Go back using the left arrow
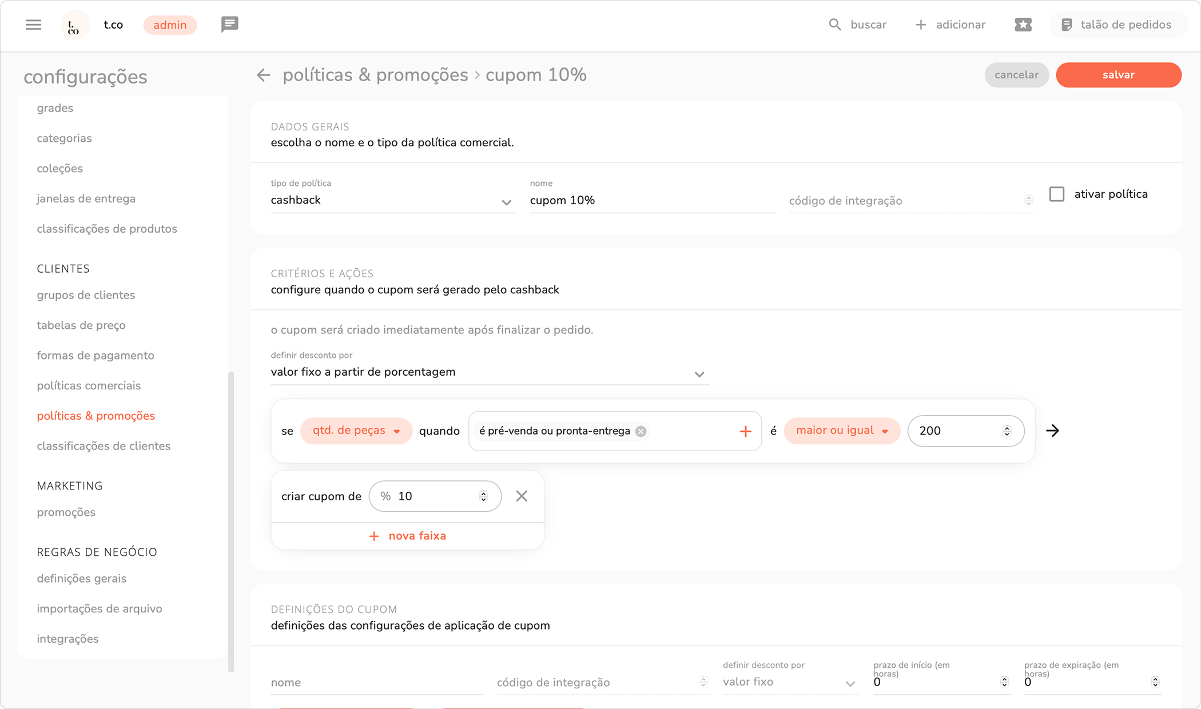Image resolution: width=1201 pixels, height=709 pixels. pyautogui.click(x=263, y=75)
